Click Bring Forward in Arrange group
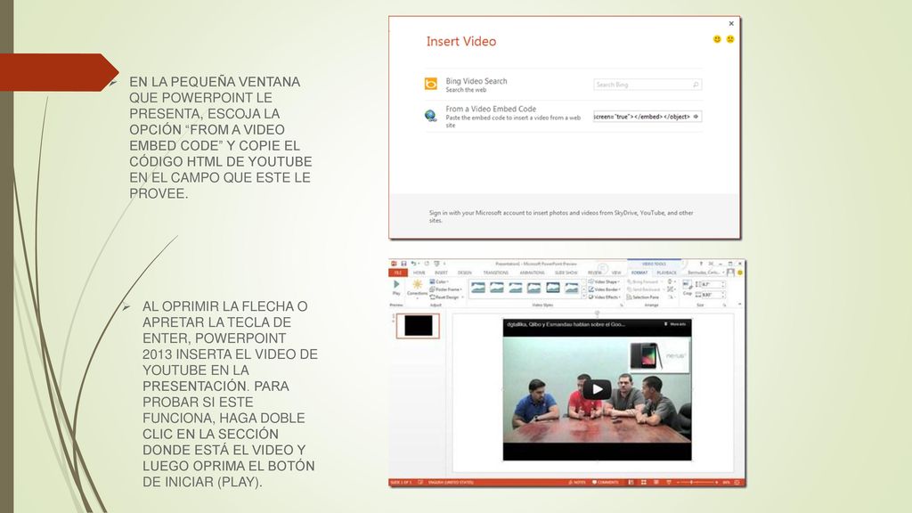Viewport: 912px width, 513px height. tap(643, 282)
